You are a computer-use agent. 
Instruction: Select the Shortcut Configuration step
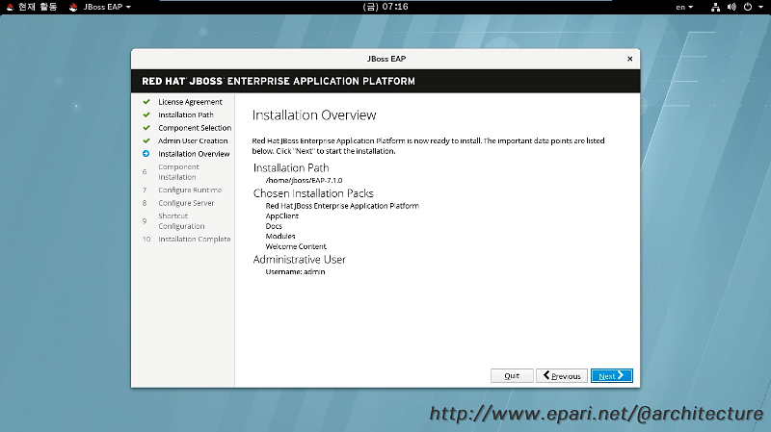[x=181, y=221]
